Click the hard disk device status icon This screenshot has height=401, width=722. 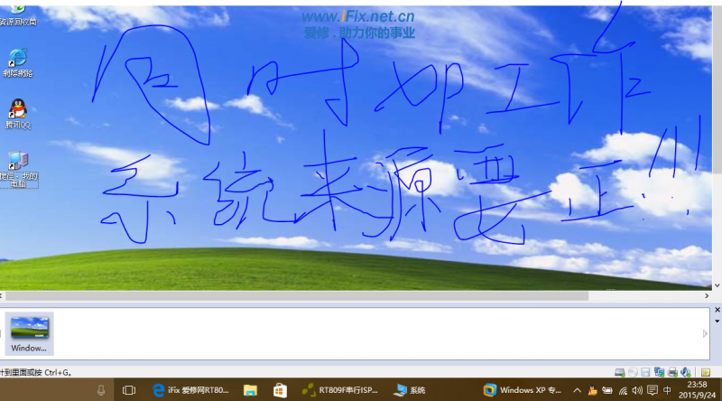620,372
